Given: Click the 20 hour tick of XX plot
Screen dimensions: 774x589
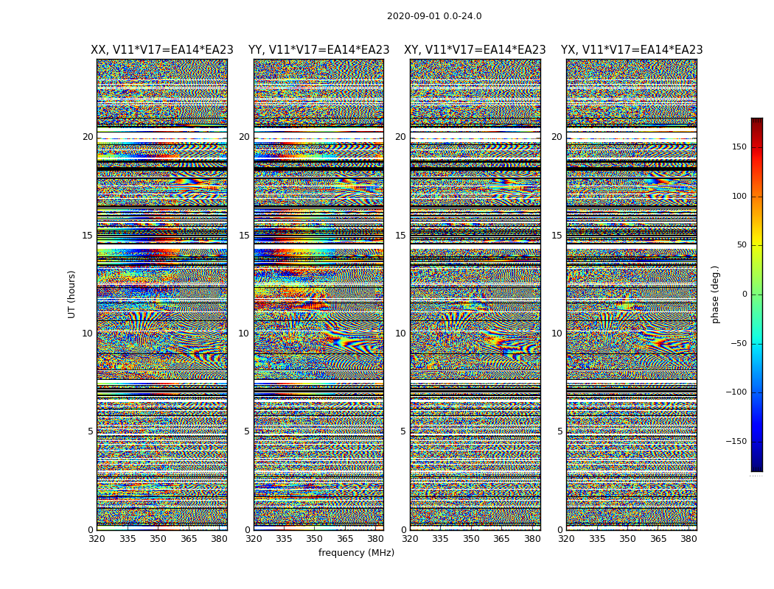Looking at the screenshot, I should 88,137.
